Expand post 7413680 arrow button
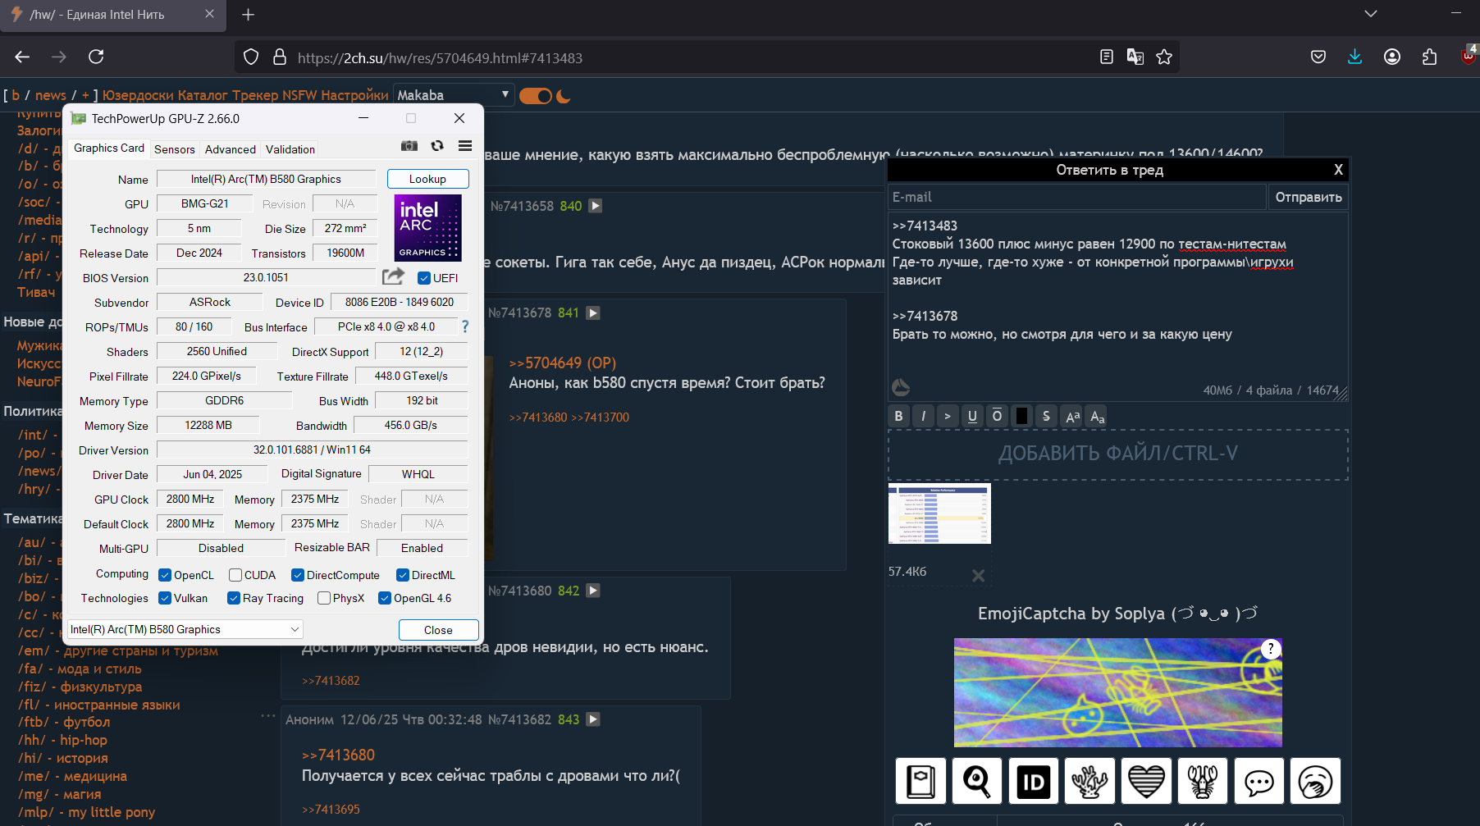Viewport: 1480px width, 826px height. click(x=593, y=591)
